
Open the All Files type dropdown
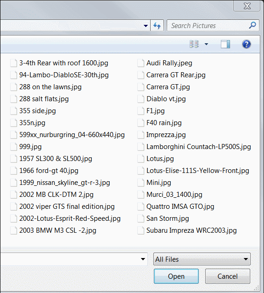coord(202,259)
